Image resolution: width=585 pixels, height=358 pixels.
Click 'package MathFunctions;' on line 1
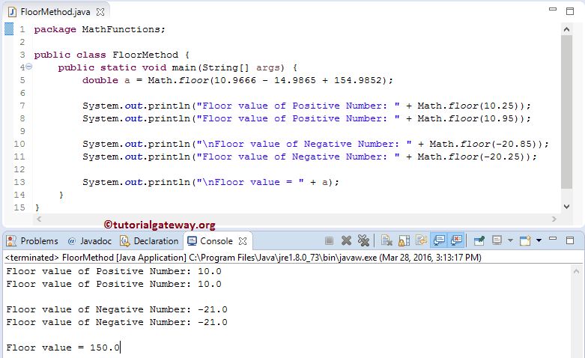point(100,29)
